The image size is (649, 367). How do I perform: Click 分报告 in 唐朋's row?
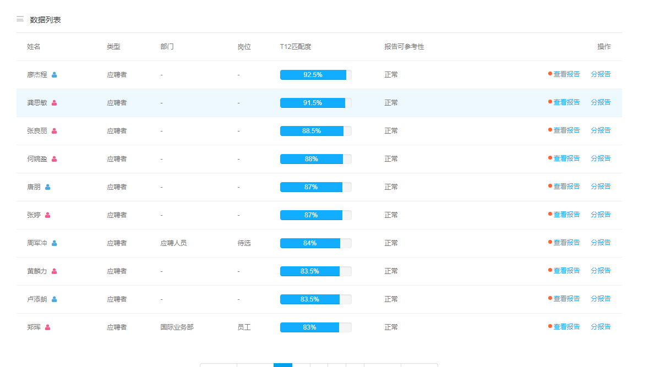tap(601, 187)
